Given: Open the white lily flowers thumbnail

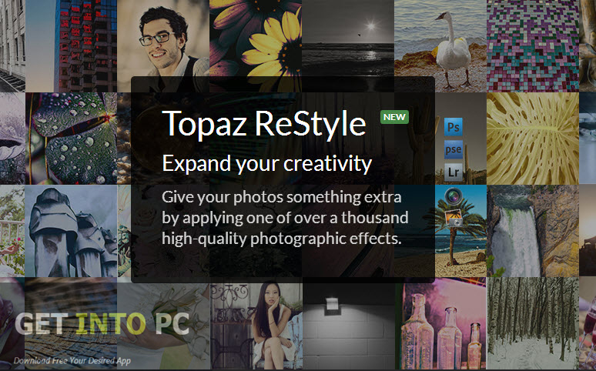Looking at the screenshot, I should pyautogui.click(x=163, y=324).
